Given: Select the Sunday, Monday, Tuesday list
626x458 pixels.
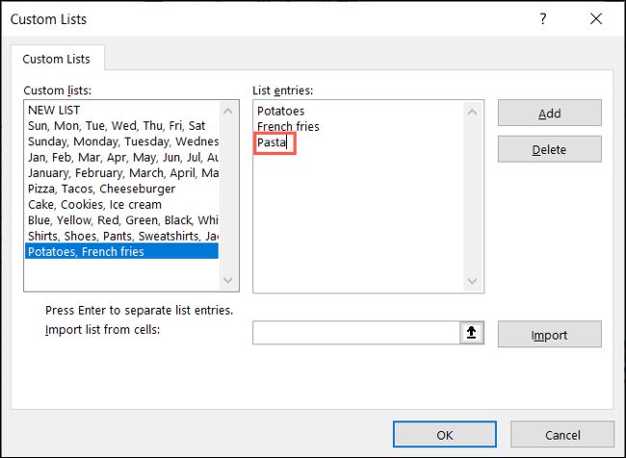Looking at the screenshot, I should point(121,141).
